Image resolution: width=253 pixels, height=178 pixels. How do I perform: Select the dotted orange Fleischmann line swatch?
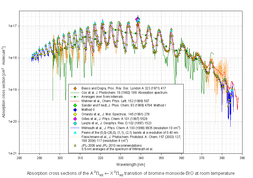click(x=75, y=137)
